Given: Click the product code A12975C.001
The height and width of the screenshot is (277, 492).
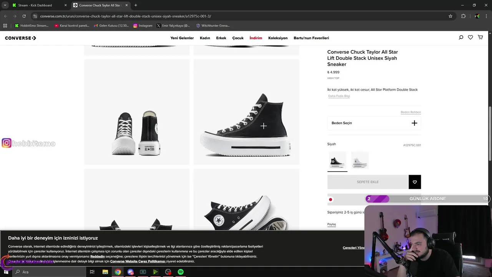Looking at the screenshot, I should point(412,145).
